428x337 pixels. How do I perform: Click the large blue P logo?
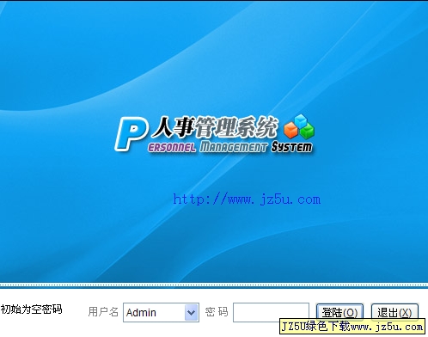[x=131, y=133]
